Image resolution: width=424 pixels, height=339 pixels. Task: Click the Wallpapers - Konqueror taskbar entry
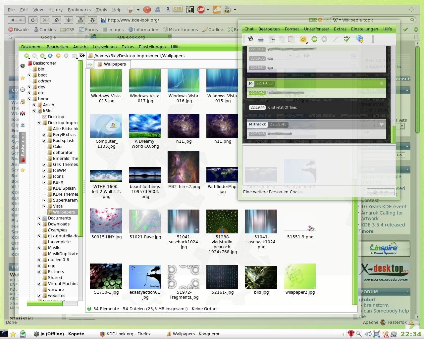[x=193, y=334]
